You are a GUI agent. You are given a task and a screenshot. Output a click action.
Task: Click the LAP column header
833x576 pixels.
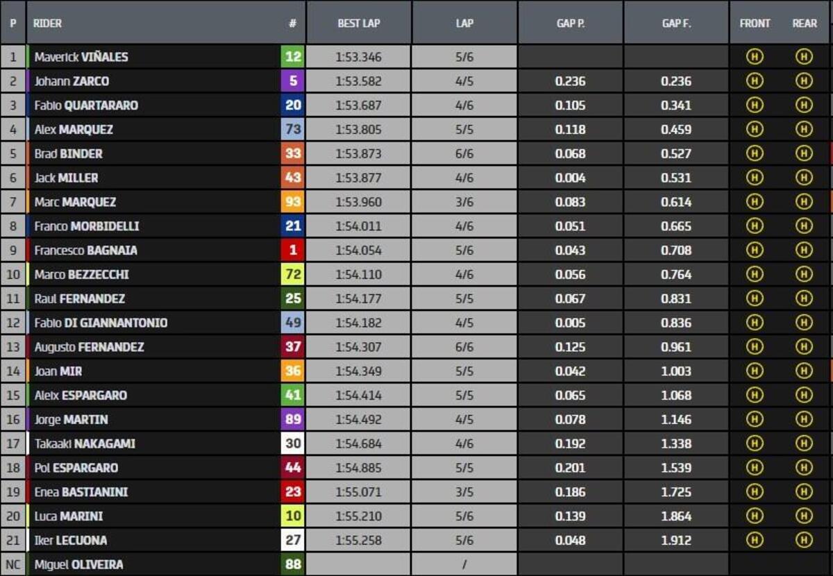(x=464, y=23)
